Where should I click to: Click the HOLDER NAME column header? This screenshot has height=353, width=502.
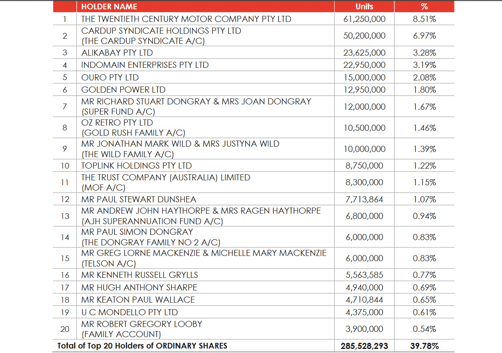(x=109, y=6)
